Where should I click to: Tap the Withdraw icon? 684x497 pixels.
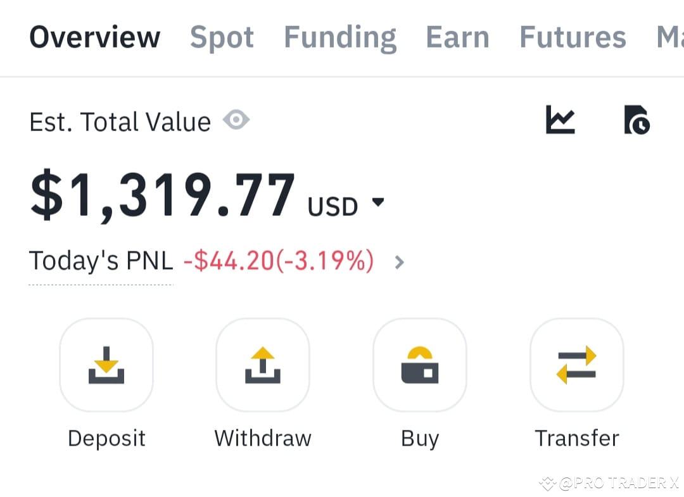point(262,365)
